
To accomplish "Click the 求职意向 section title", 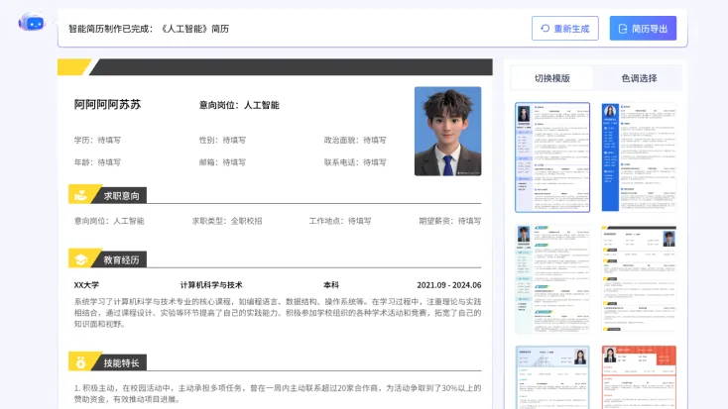I will (122, 196).
